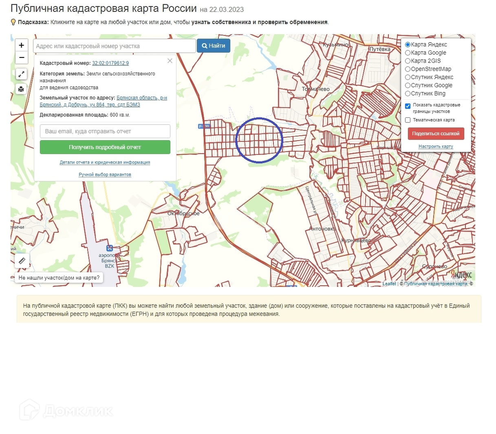496x434 pixels.
Task: Select Карта 2GIS map layer
Action: pyautogui.click(x=408, y=61)
